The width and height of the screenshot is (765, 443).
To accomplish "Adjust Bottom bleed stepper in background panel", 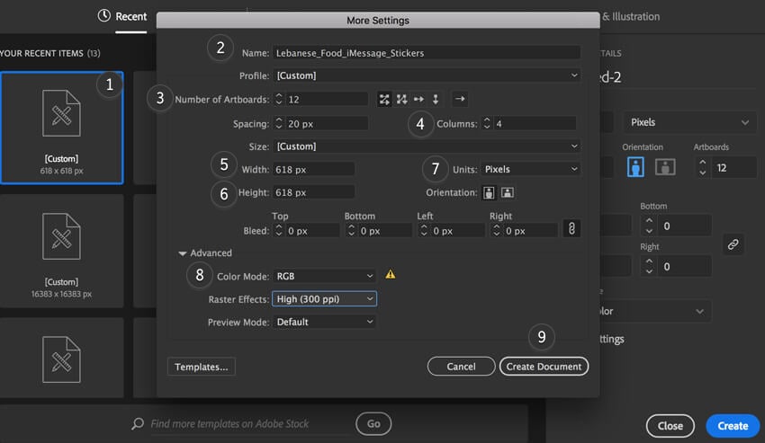I will [649, 226].
